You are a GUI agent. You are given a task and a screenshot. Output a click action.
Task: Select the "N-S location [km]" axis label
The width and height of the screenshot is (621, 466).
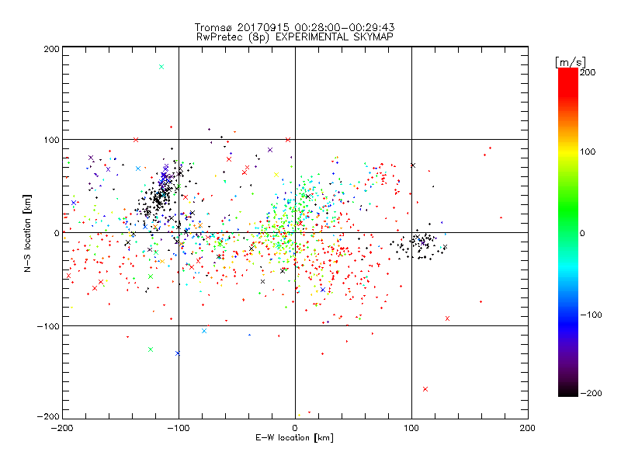(x=27, y=234)
